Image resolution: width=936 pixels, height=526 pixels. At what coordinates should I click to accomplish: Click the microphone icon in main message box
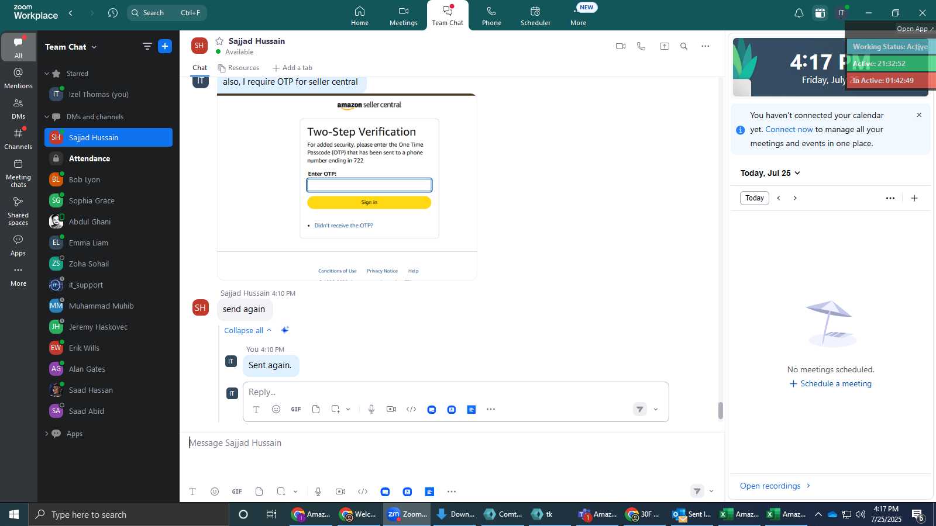click(x=318, y=492)
